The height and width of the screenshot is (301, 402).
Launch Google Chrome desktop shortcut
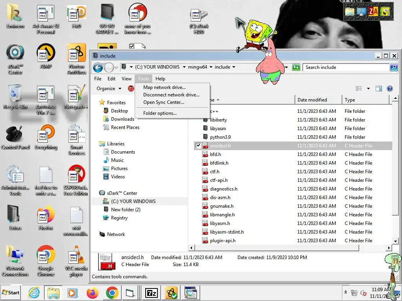(x=46, y=261)
